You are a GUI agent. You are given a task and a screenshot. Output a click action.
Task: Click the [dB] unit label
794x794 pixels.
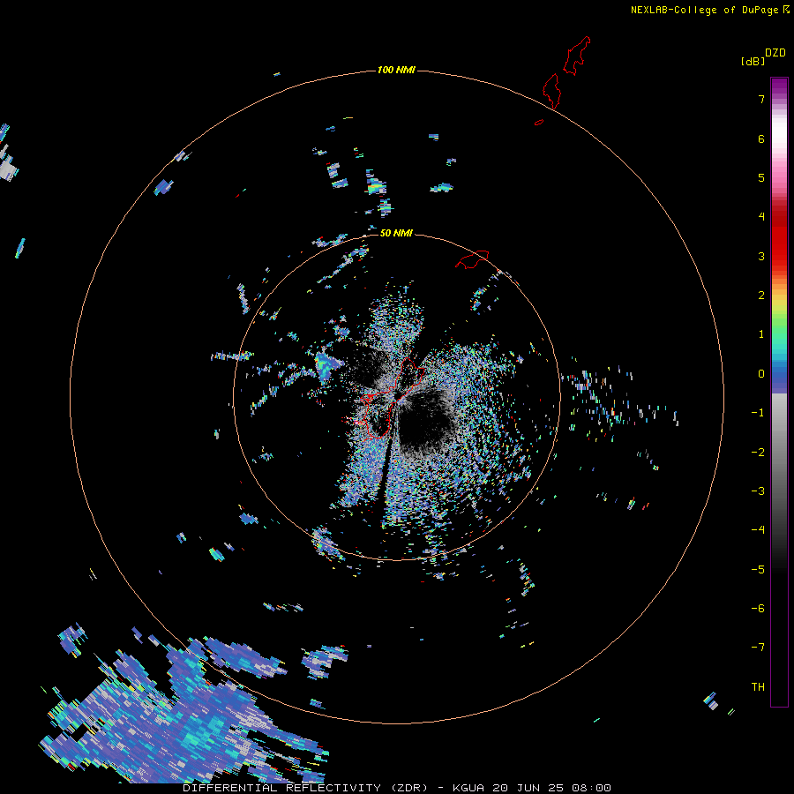753,61
